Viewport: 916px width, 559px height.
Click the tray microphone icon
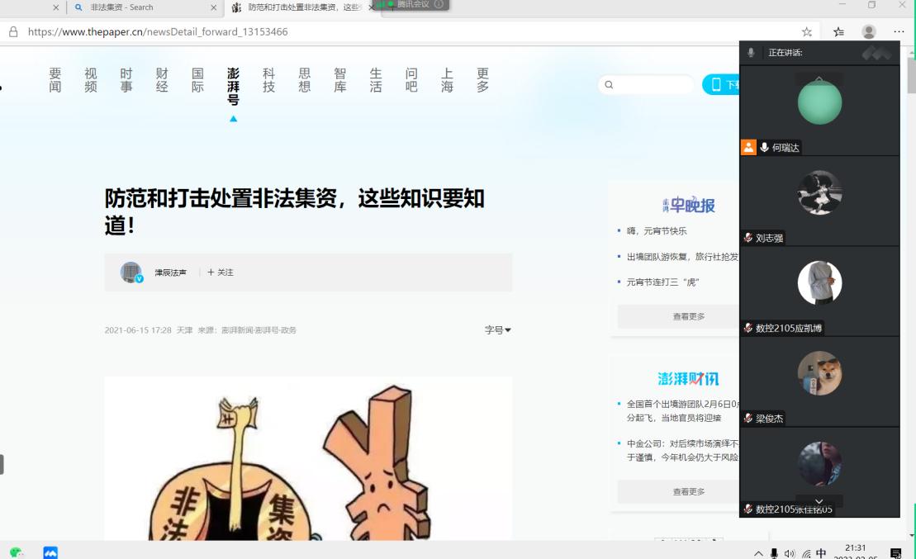coord(774,553)
